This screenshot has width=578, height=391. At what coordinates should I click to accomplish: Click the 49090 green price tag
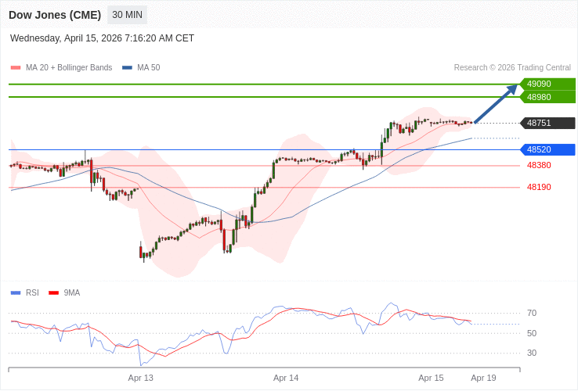point(547,84)
